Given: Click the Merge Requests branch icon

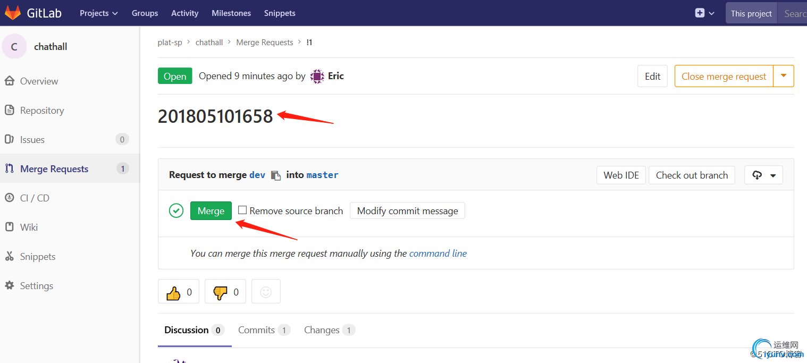Looking at the screenshot, I should (x=9, y=168).
